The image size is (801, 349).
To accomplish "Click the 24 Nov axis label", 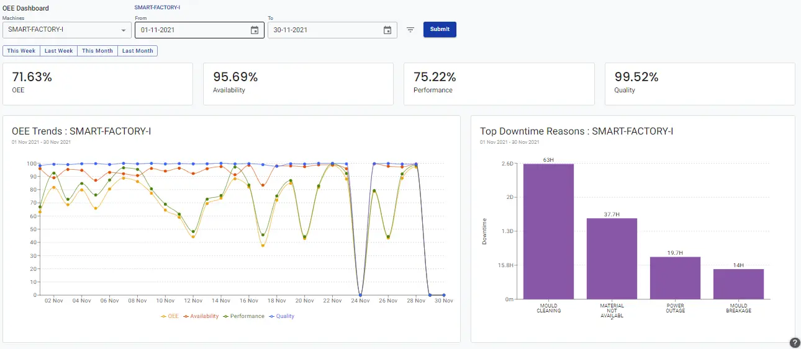I will tap(360, 301).
